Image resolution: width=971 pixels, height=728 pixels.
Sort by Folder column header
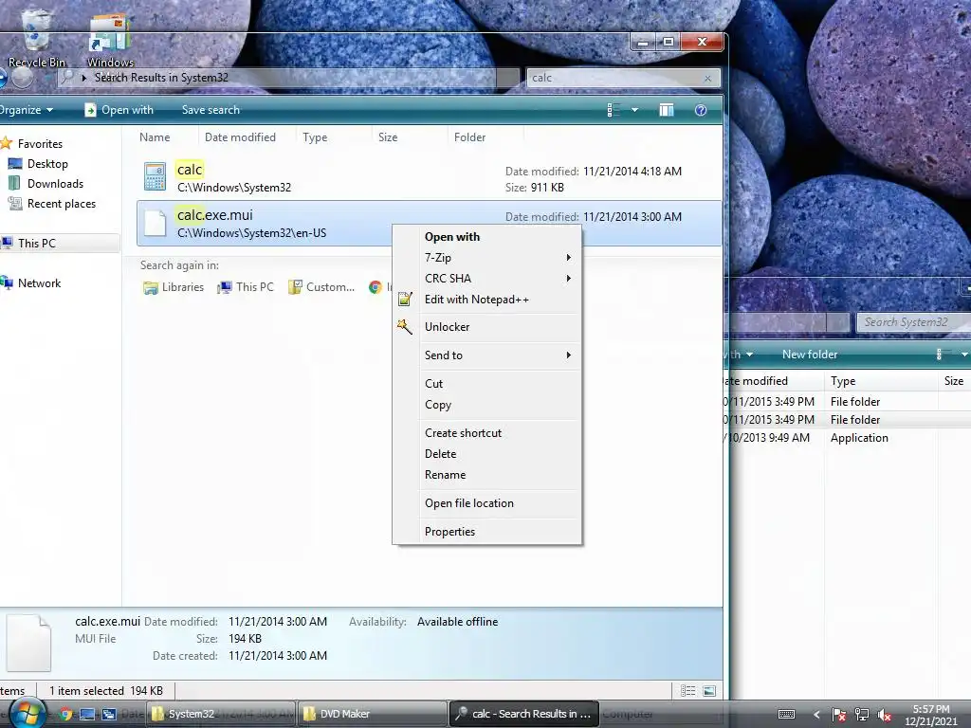pos(470,137)
